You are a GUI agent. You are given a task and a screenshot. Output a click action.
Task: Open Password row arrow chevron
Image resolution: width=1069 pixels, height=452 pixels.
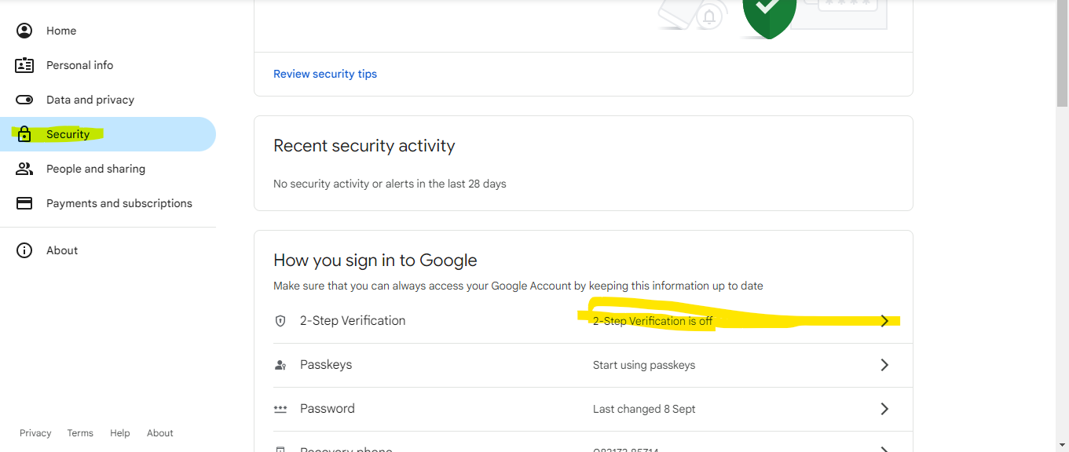pos(884,409)
